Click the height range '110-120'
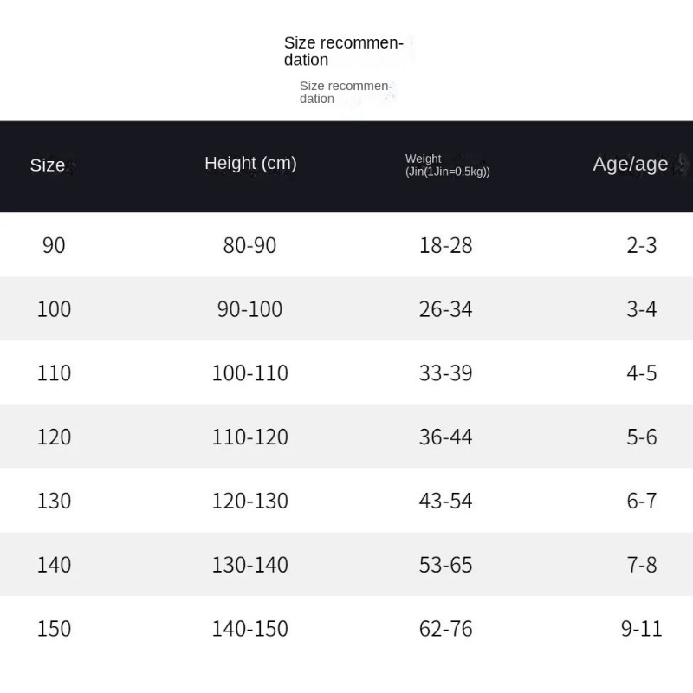The width and height of the screenshot is (693, 693). click(x=249, y=437)
